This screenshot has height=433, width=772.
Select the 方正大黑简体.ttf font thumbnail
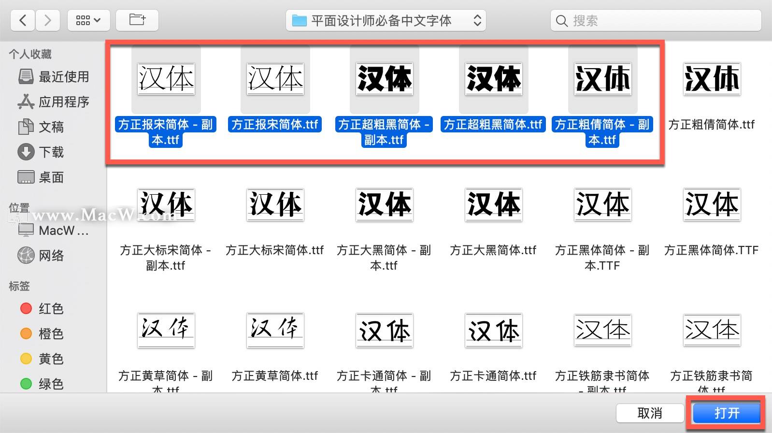[x=493, y=204]
